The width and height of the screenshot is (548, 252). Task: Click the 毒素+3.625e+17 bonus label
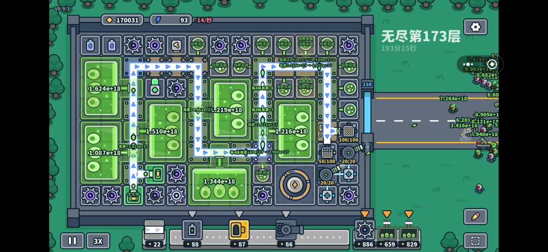click(133, 146)
